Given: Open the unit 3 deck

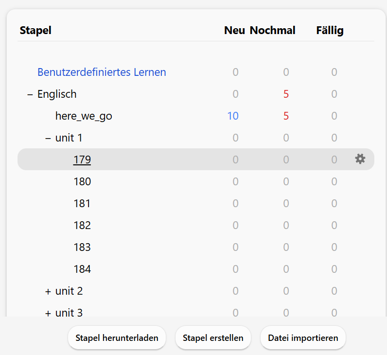Looking at the screenshot, I should coord(69,313).
